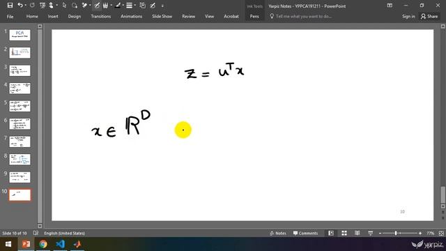Viewport: 446px width, 251px height.
Task: Start Slide Show from status bar icon
Action: (370, 233)
